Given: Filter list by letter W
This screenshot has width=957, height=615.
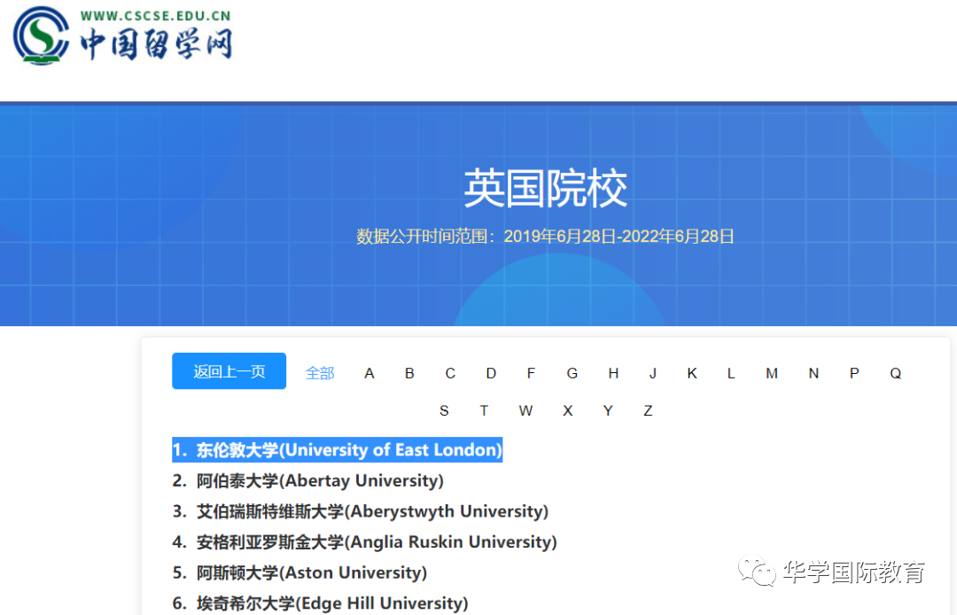Looking at the screenshot, I should click(x=525, y=410).
